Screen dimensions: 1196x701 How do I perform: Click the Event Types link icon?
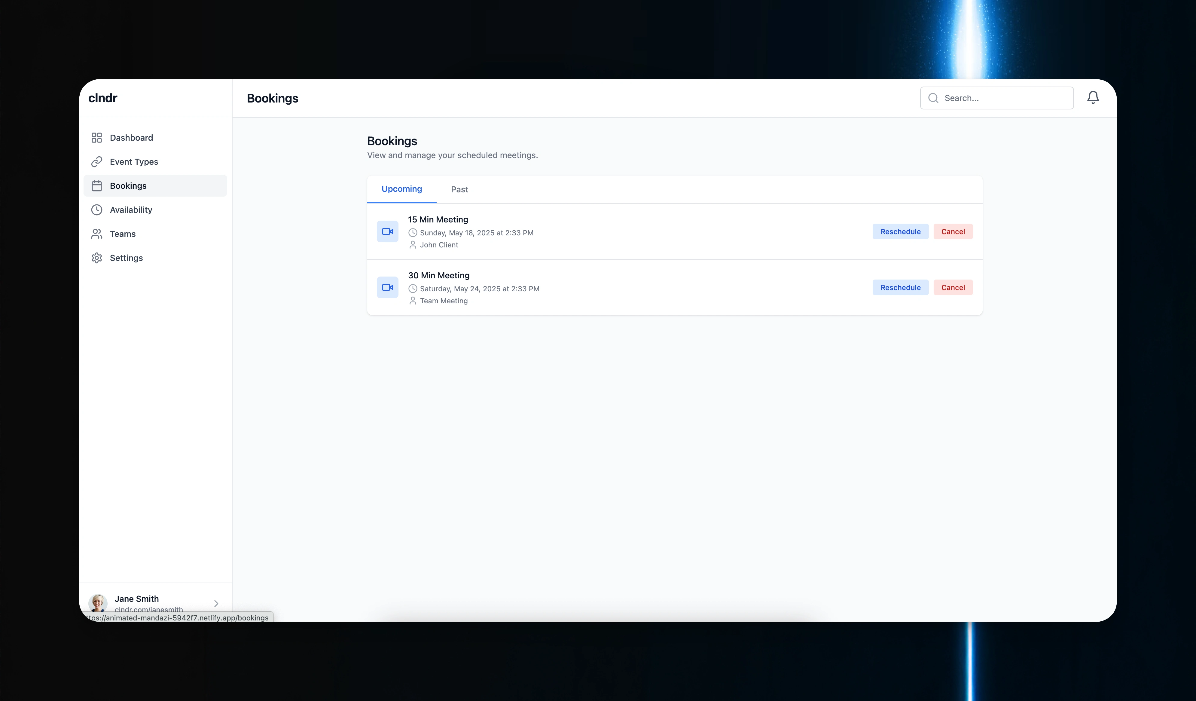click(x=97, y=162)
